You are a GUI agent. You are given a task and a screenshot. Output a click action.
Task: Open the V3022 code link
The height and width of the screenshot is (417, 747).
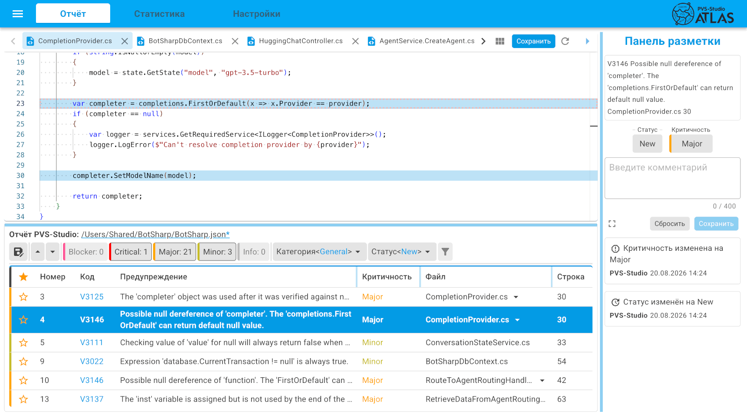(92, 361)
